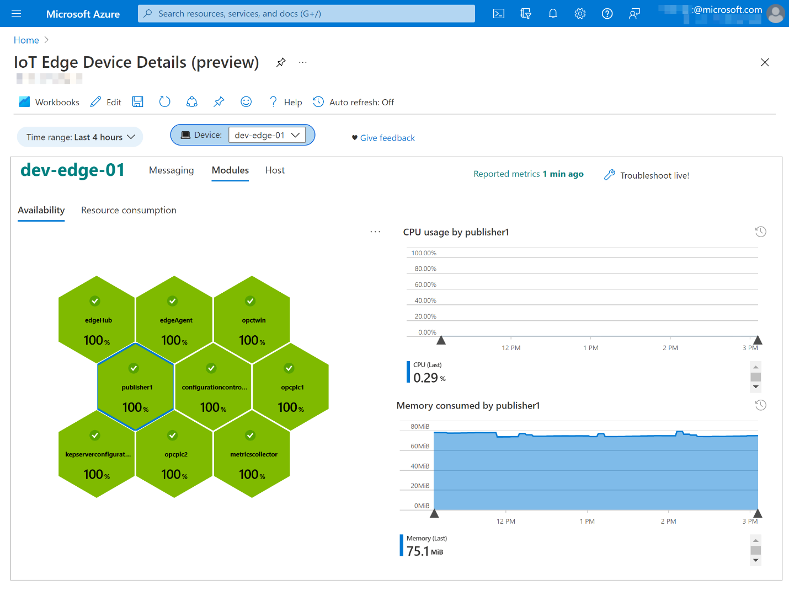Refresh workbook data with the refresh icon
789x591 pixels.
[x=164, y=101]
